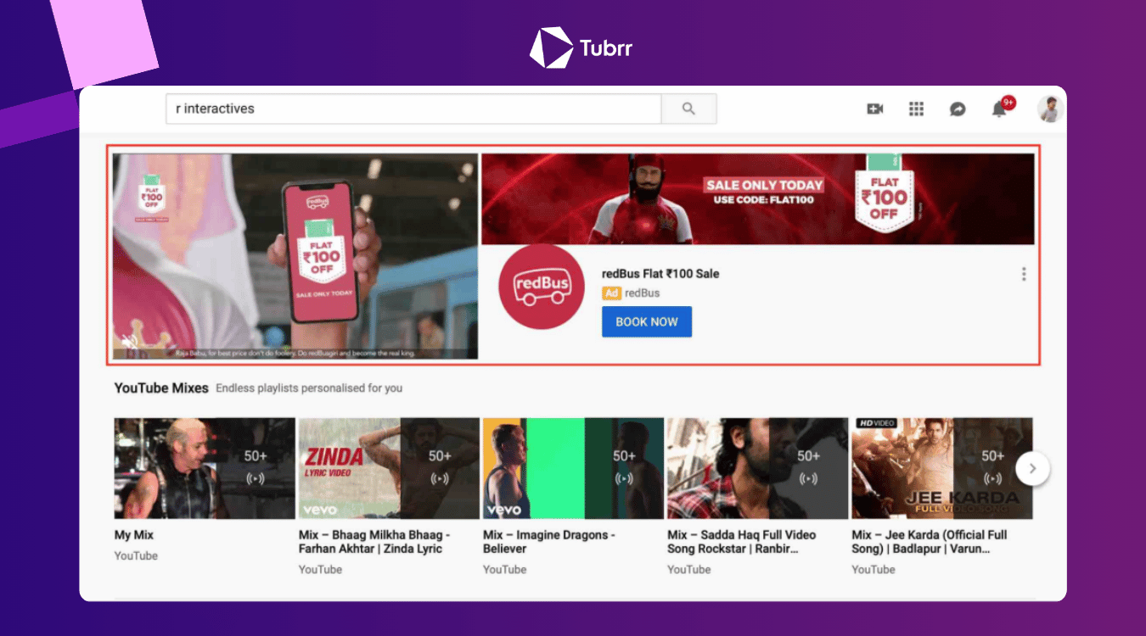Open the redBus Flat ₹100 Sale title
Screen dimensions: 1146x636
tap(660, 273)
